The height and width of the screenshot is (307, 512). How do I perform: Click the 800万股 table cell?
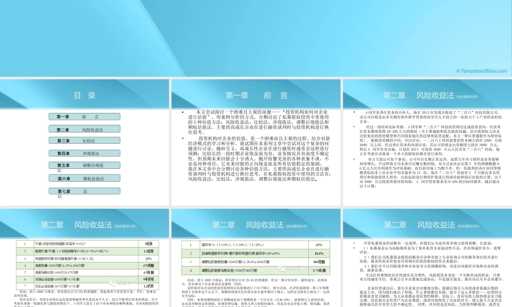(319, 261)
